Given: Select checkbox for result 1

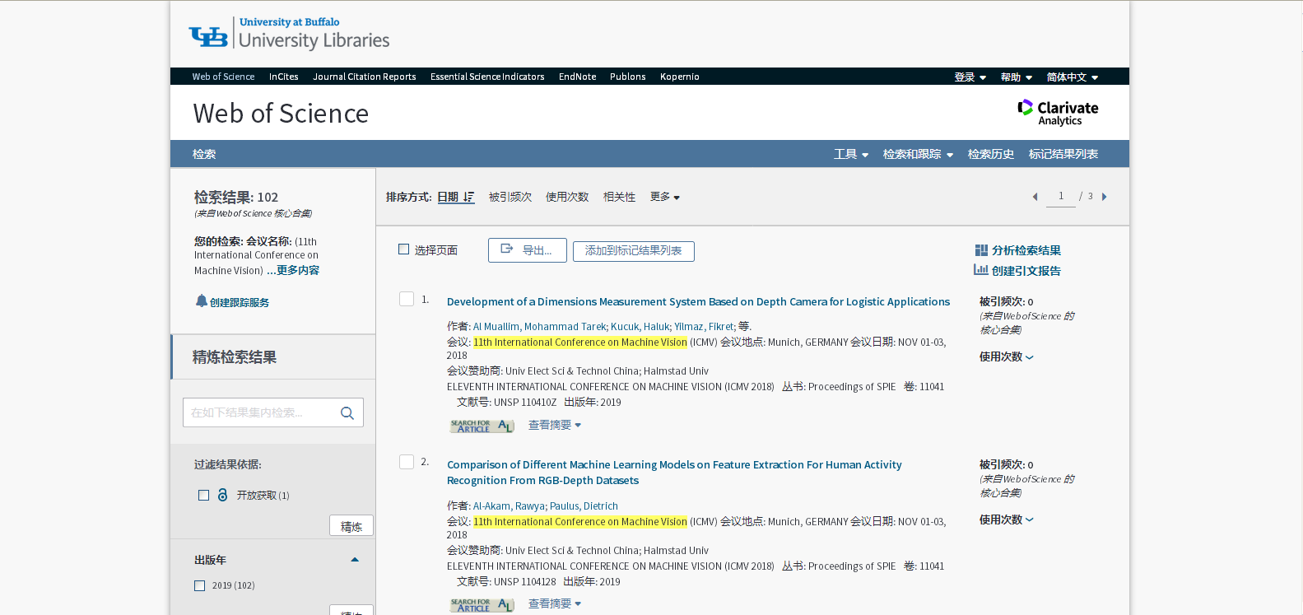Looking at the screenshot, I should point(407,299).
